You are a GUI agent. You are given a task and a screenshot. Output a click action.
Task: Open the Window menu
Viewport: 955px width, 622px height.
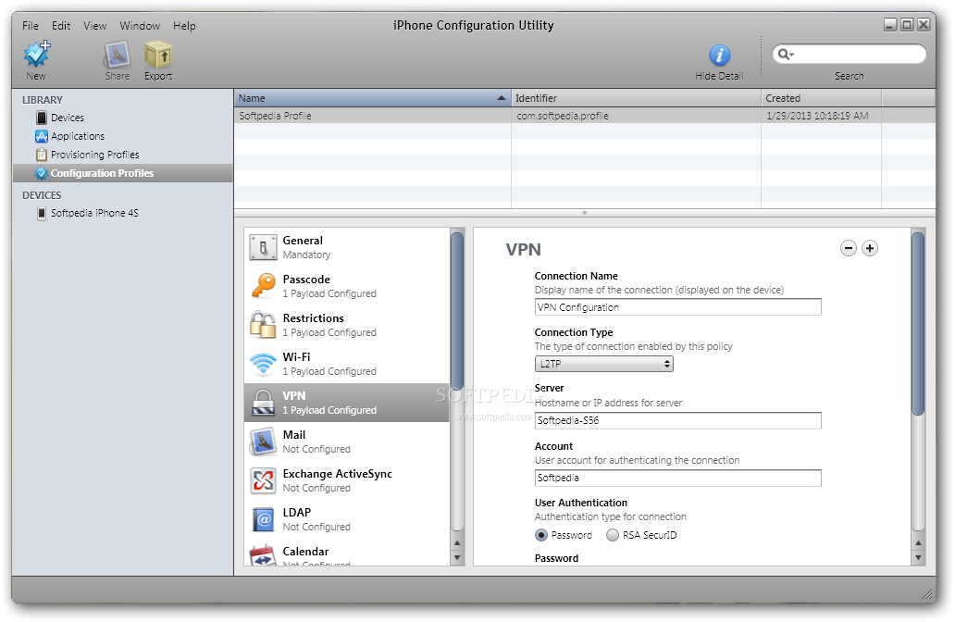tap(140, 26)
